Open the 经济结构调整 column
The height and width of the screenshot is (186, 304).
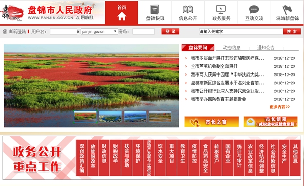point(261,158)
